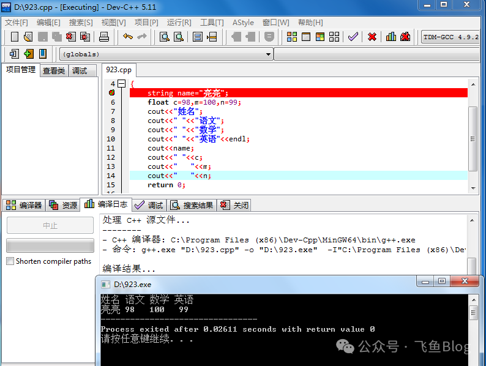Click code line 14 cout<<n
Screen dimensions: 486x366
pyautogui.click(x=179, y=176)
